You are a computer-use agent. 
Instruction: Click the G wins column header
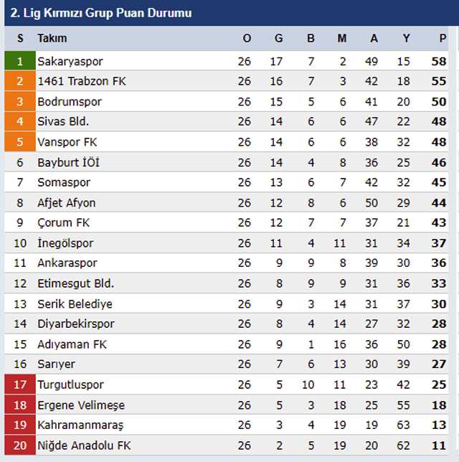point(278,38)
